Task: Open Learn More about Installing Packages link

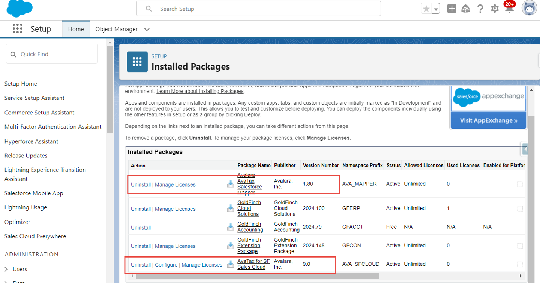Action: pos(200,91)
